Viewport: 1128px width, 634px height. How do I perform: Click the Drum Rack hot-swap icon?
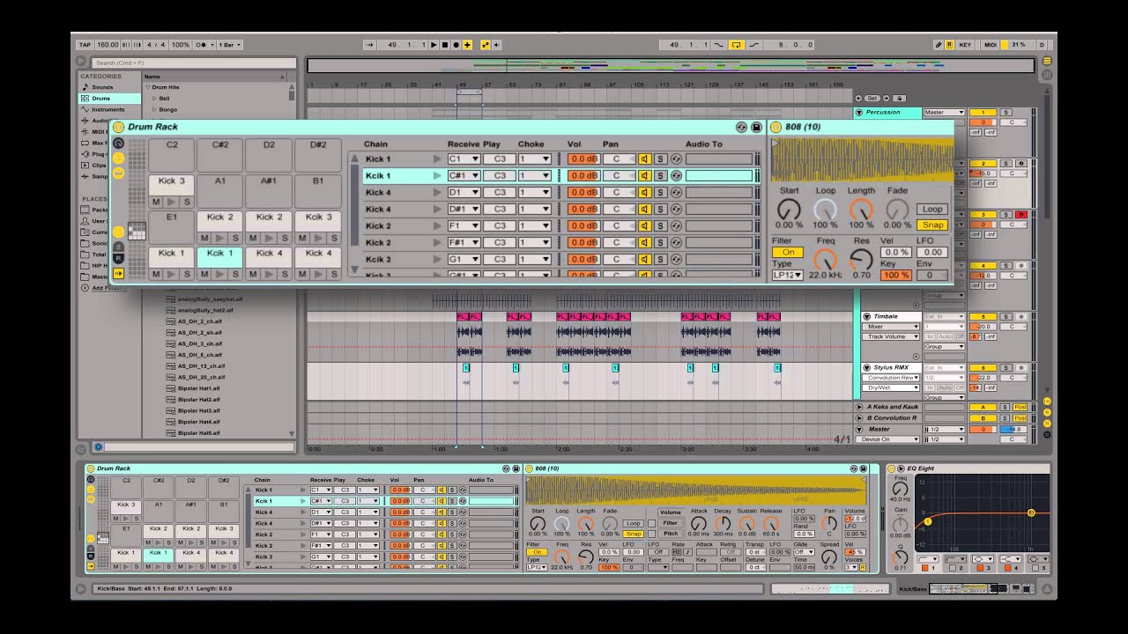pyautogui.click(x=742, y=127)
